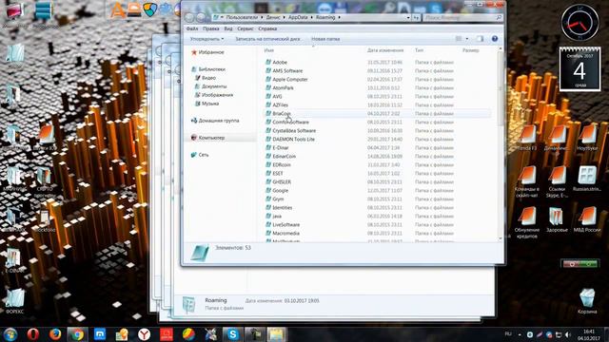Go back with the Explorer back arrow
Image resolution: width=609 pixels, height=342 pixels.
pos(189,17)
